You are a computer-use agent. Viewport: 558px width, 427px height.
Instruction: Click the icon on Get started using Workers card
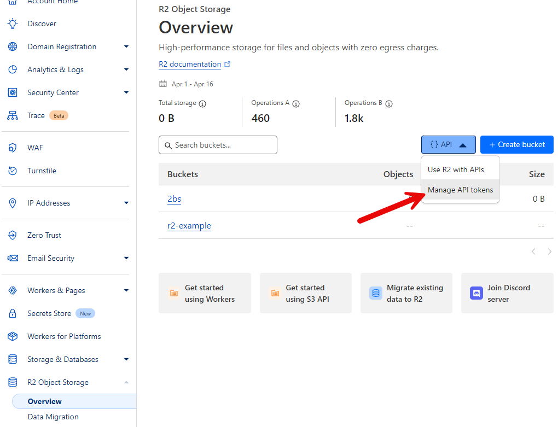[x=174, y=293]
